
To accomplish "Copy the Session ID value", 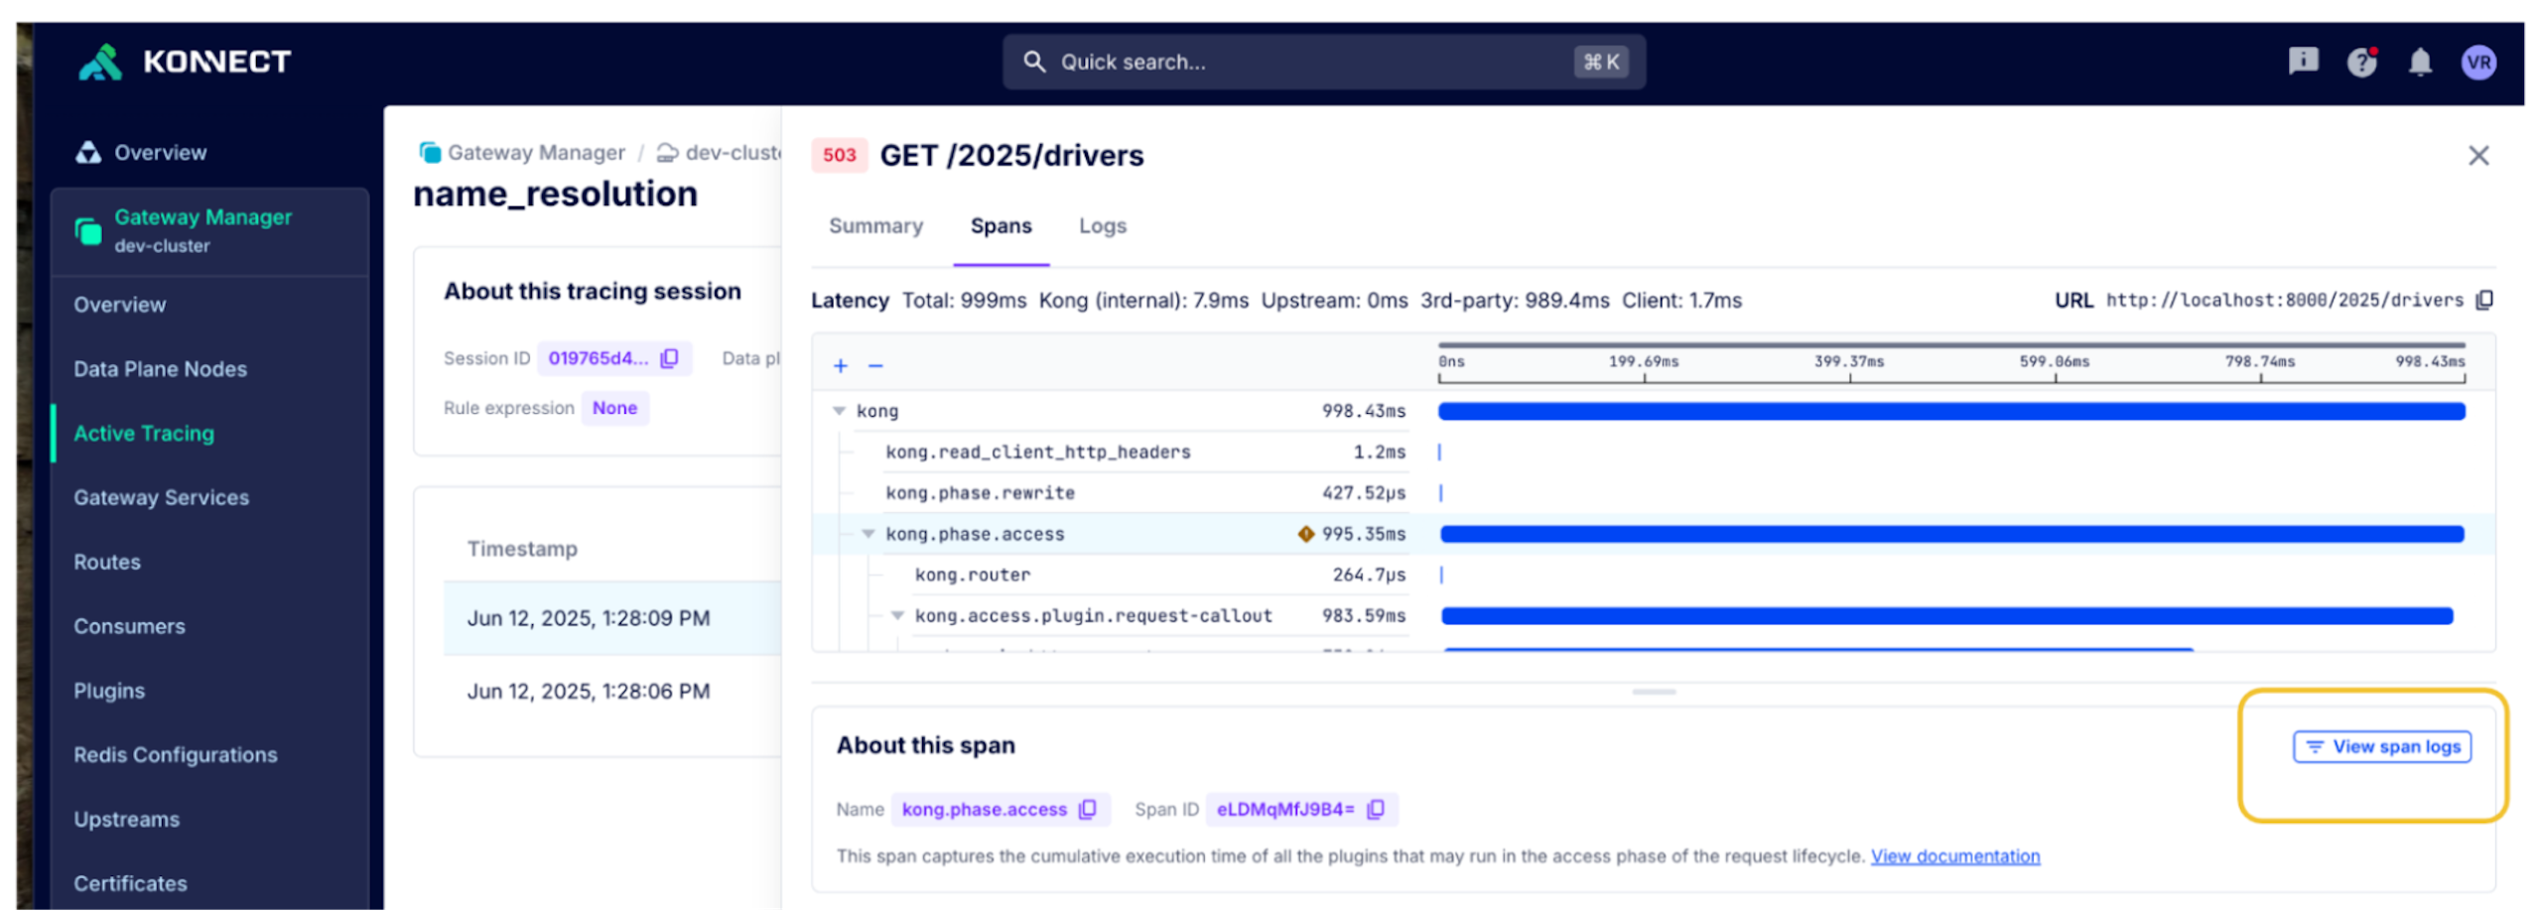I will (x=670, y=358).
